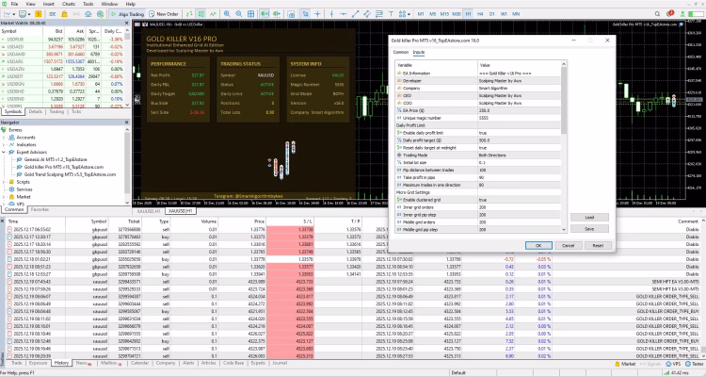Select the line chart type icon
This screenshot has width=706, height=377.
tap(213, 14)
